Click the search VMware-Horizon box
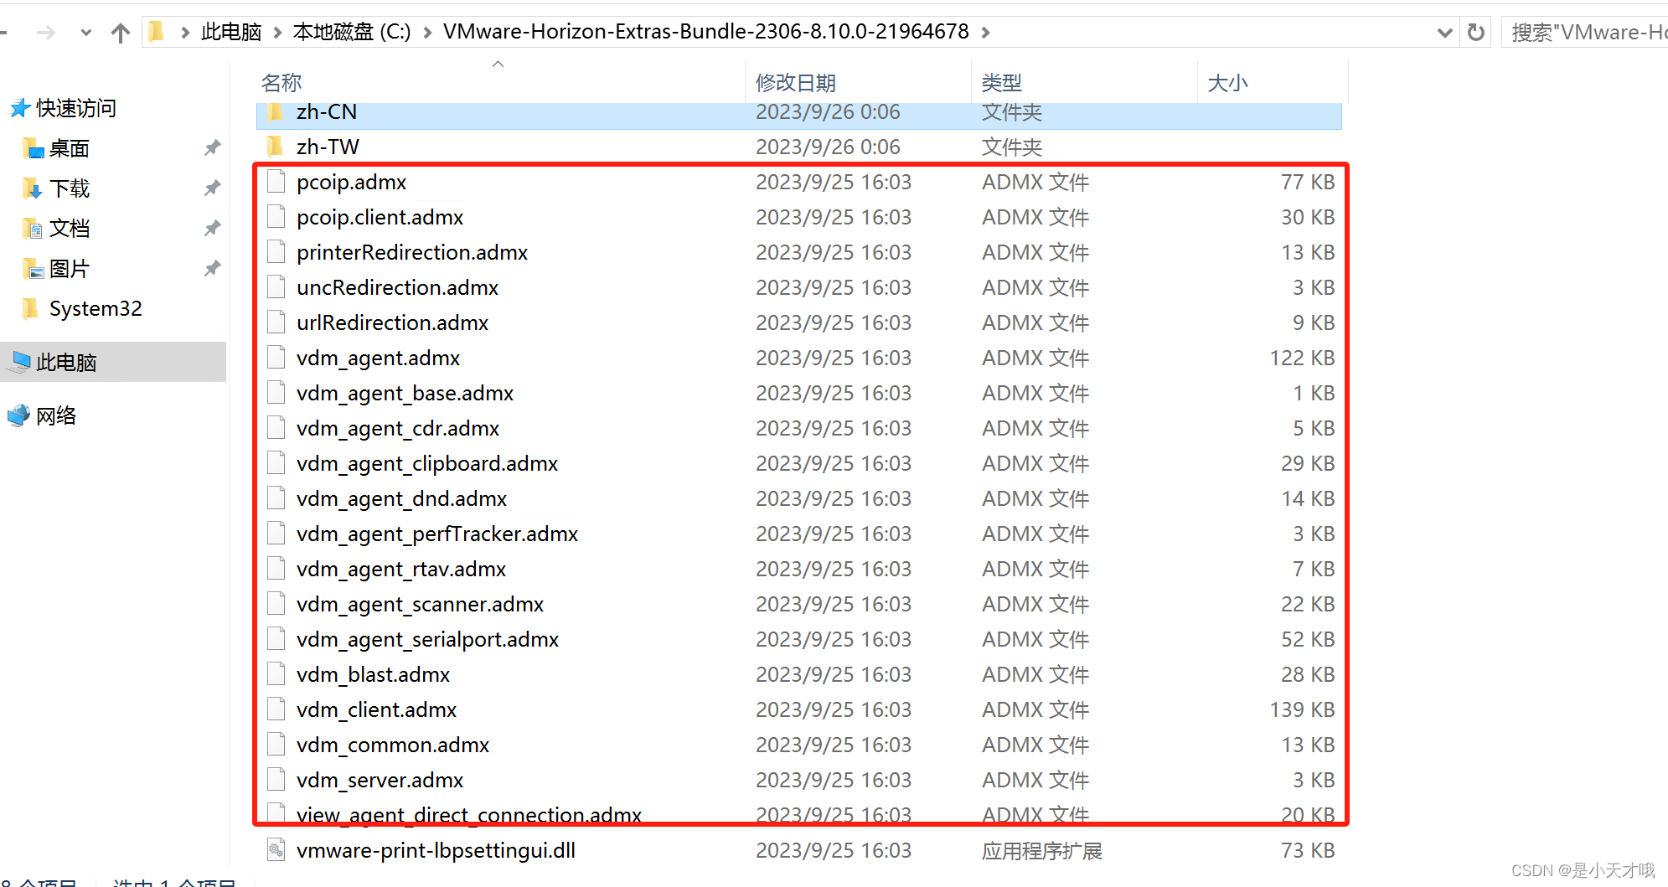This screenshot has height=887, width=1668. coord(1585,33)
